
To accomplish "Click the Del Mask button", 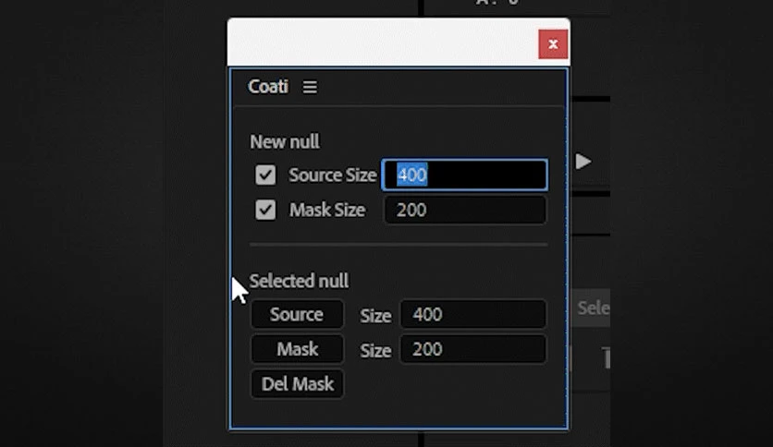I will pyautogui.click(x=297, y=384).
